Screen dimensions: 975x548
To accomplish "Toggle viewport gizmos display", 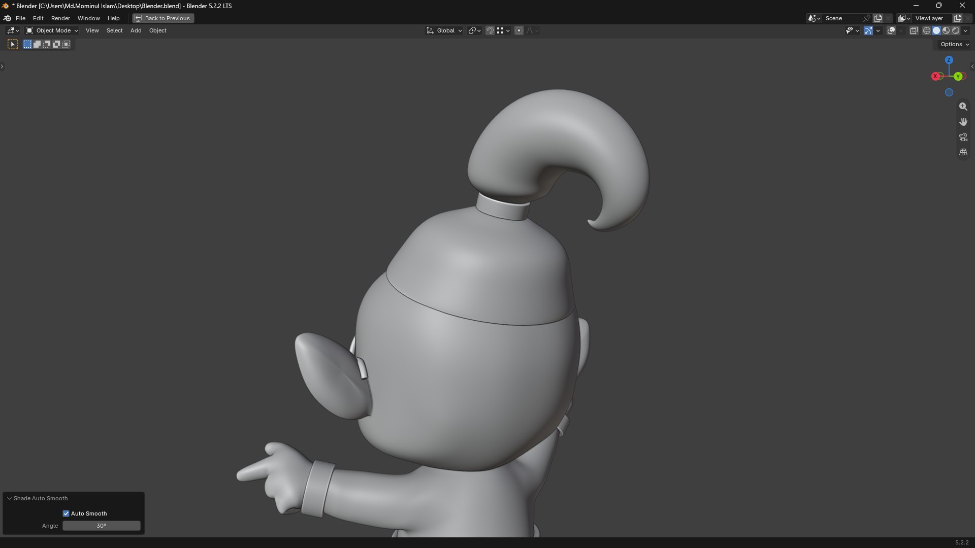I will [x=868, y=30].
